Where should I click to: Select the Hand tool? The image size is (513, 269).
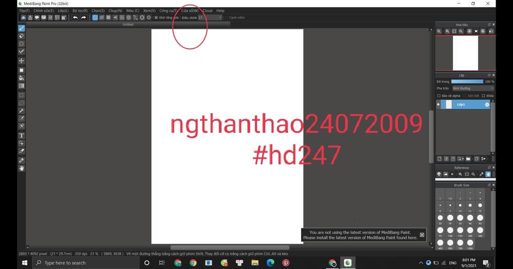click(x=21, y=168)
